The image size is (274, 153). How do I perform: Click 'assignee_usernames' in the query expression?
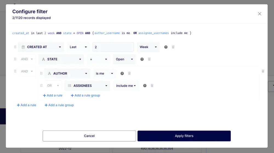click(x=154, y=33)
